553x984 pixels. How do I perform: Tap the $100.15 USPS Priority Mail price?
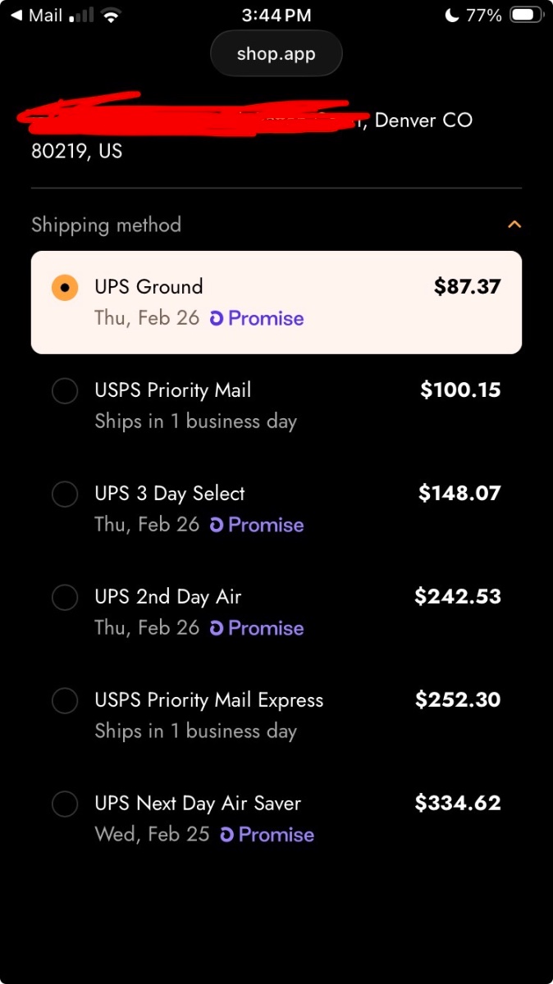(x=459, y=389)
